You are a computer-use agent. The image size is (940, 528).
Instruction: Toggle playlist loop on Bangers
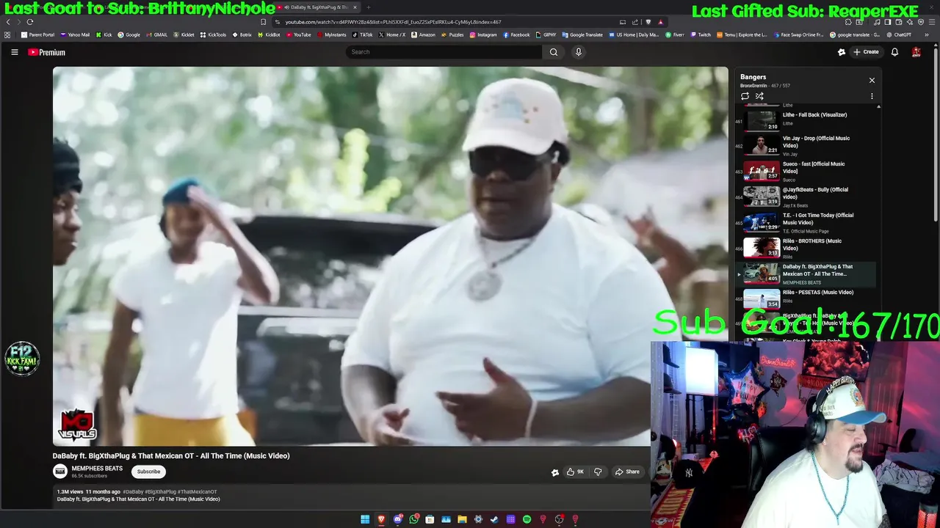coord(745,96)
